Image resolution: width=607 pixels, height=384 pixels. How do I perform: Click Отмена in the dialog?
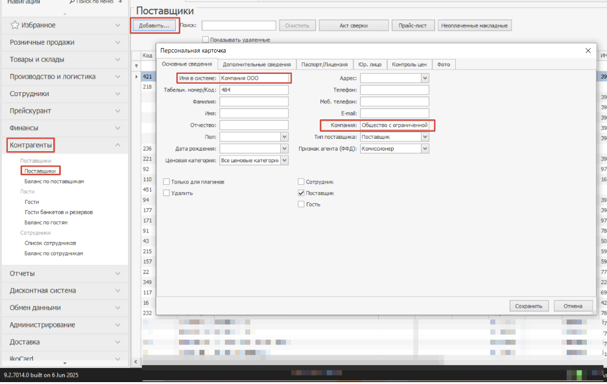point(573,306)
